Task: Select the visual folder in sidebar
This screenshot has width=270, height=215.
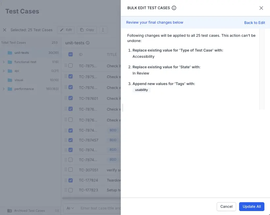Action: [19, 80]
